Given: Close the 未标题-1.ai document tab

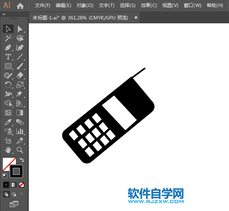Looking at the screenshot, I should coord(136,17).
